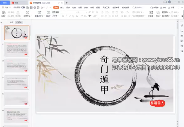Click the Shapes icon
This screenshot has height=127, width=184.
(158, 13)
